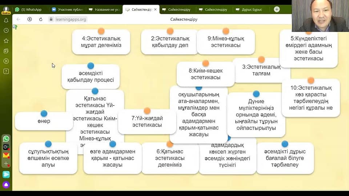Click the task help icon with question mark
Viewport: 349px width, 196px height.
click(x=15, y=27)
